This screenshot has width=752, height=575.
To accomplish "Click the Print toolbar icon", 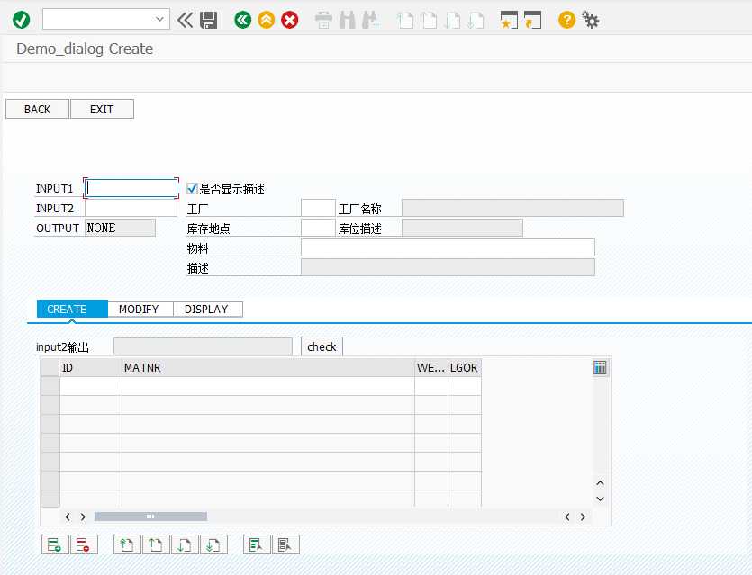I will [x=323, y=20].
